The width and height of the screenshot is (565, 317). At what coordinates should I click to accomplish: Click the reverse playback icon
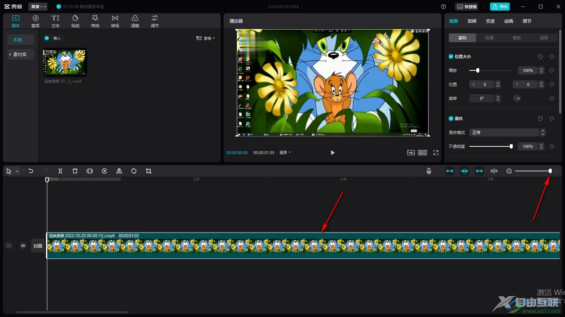pos(104,171)
